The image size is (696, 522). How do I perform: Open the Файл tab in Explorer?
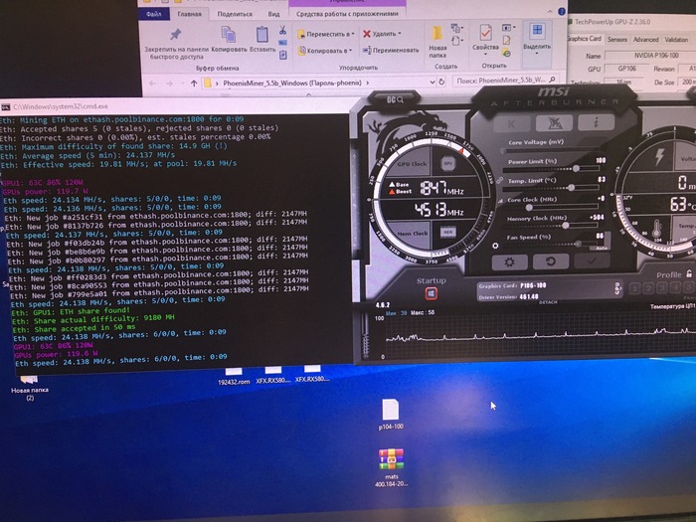point(154,14)
